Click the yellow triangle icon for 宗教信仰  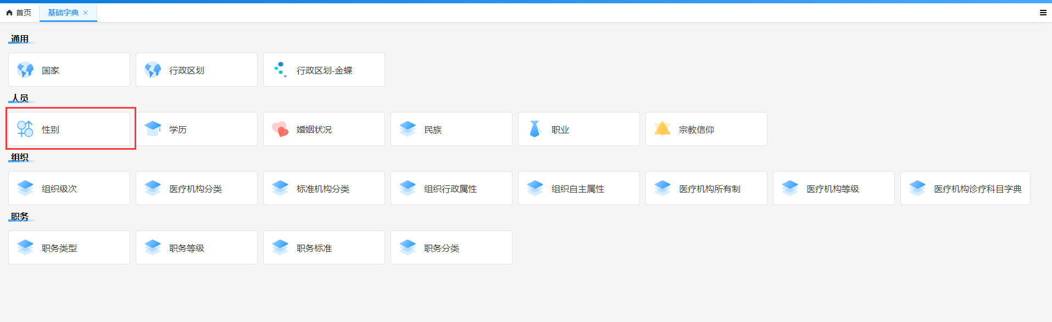tap(663, 129)
